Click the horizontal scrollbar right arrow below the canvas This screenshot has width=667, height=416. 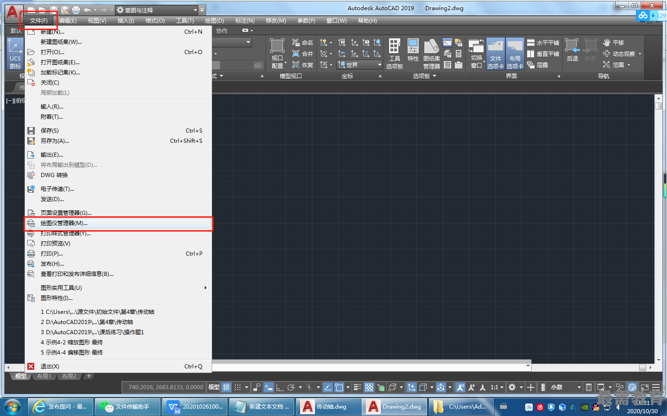[651, 367]
